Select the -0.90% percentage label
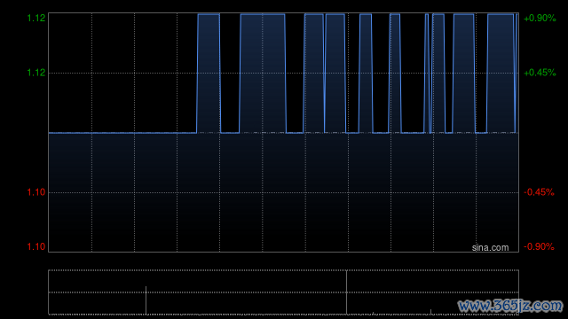 (x=539, y=246)
